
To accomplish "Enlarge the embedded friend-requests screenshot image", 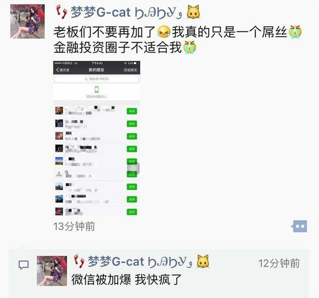I will click(97, 138).
